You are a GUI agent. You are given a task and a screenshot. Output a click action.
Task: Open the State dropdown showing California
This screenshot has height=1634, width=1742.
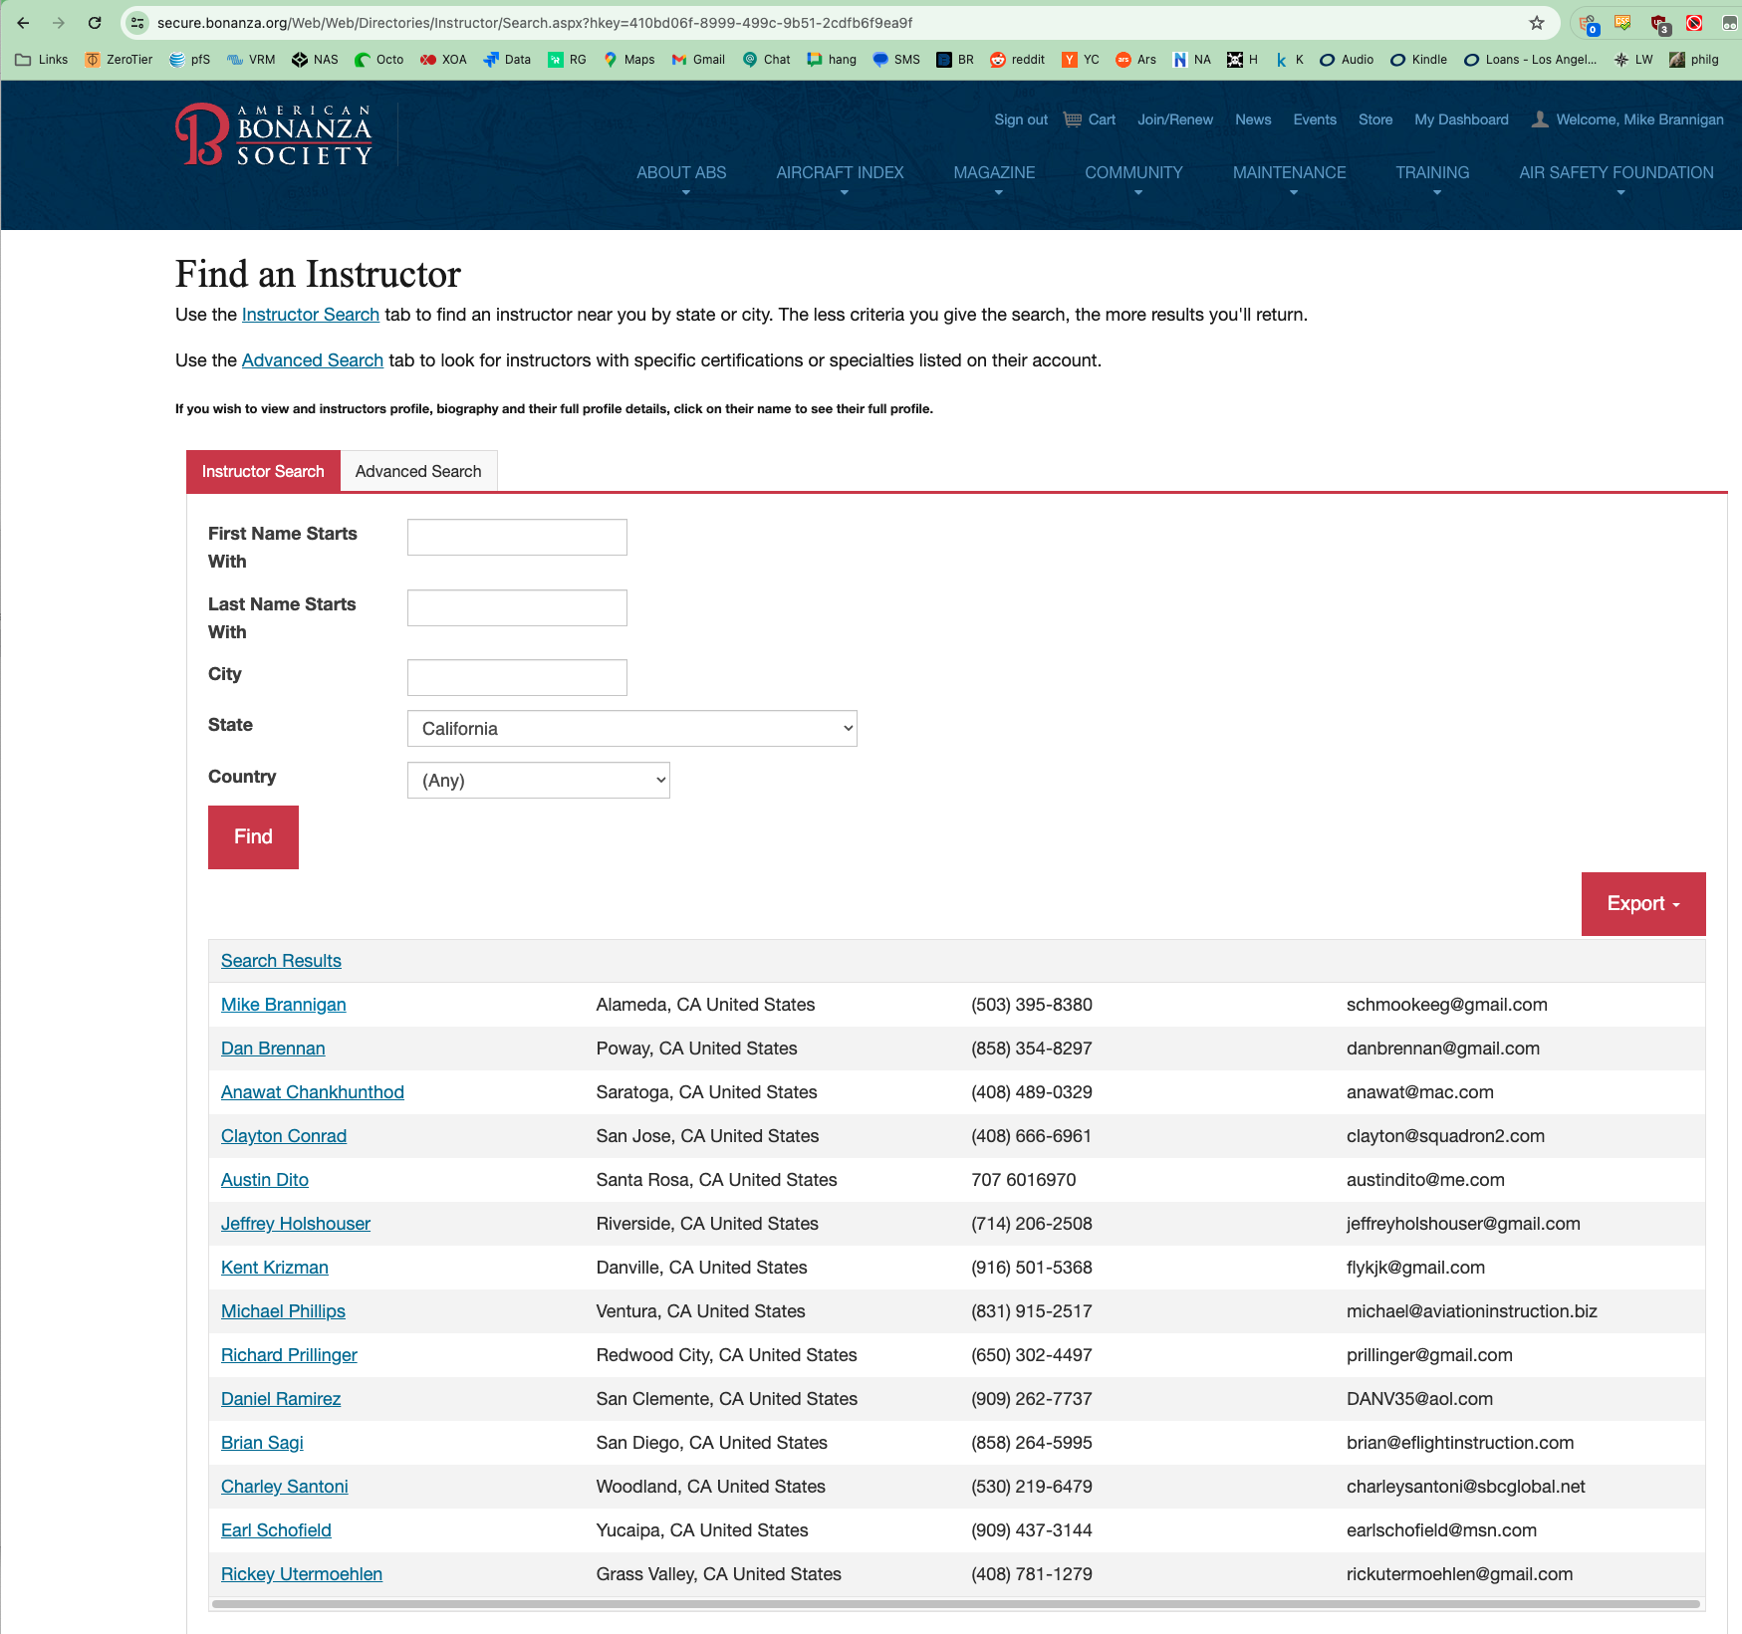pos(631,729)
